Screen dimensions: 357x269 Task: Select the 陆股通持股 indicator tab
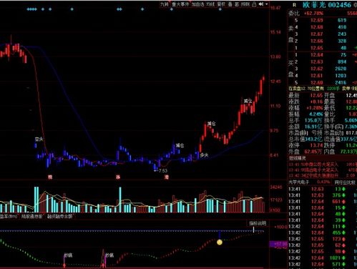32,217
